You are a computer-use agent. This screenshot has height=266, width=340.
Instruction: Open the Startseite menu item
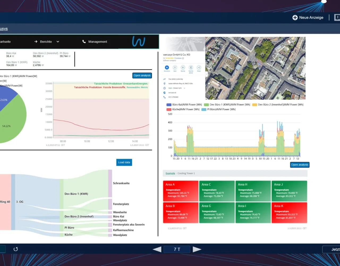click(5, 41)
